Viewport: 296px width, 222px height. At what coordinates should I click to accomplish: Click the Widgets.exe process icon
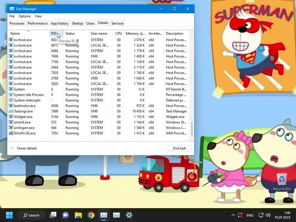click(x=11, y=117)
